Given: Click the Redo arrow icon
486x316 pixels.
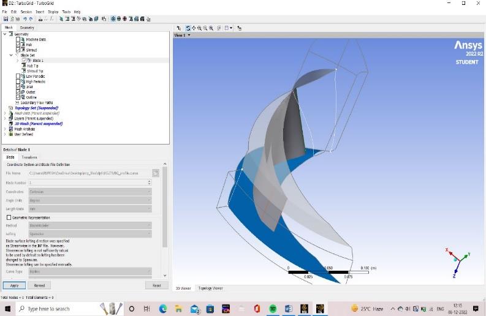Looking at the screenshot, I should (x=31, y=19).
